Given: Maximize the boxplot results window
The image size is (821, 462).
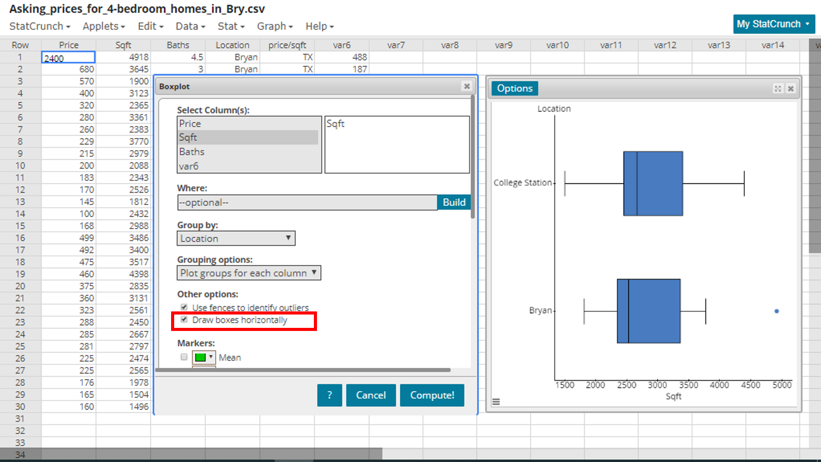Looking at the screenshot, I should click(778, 89).
